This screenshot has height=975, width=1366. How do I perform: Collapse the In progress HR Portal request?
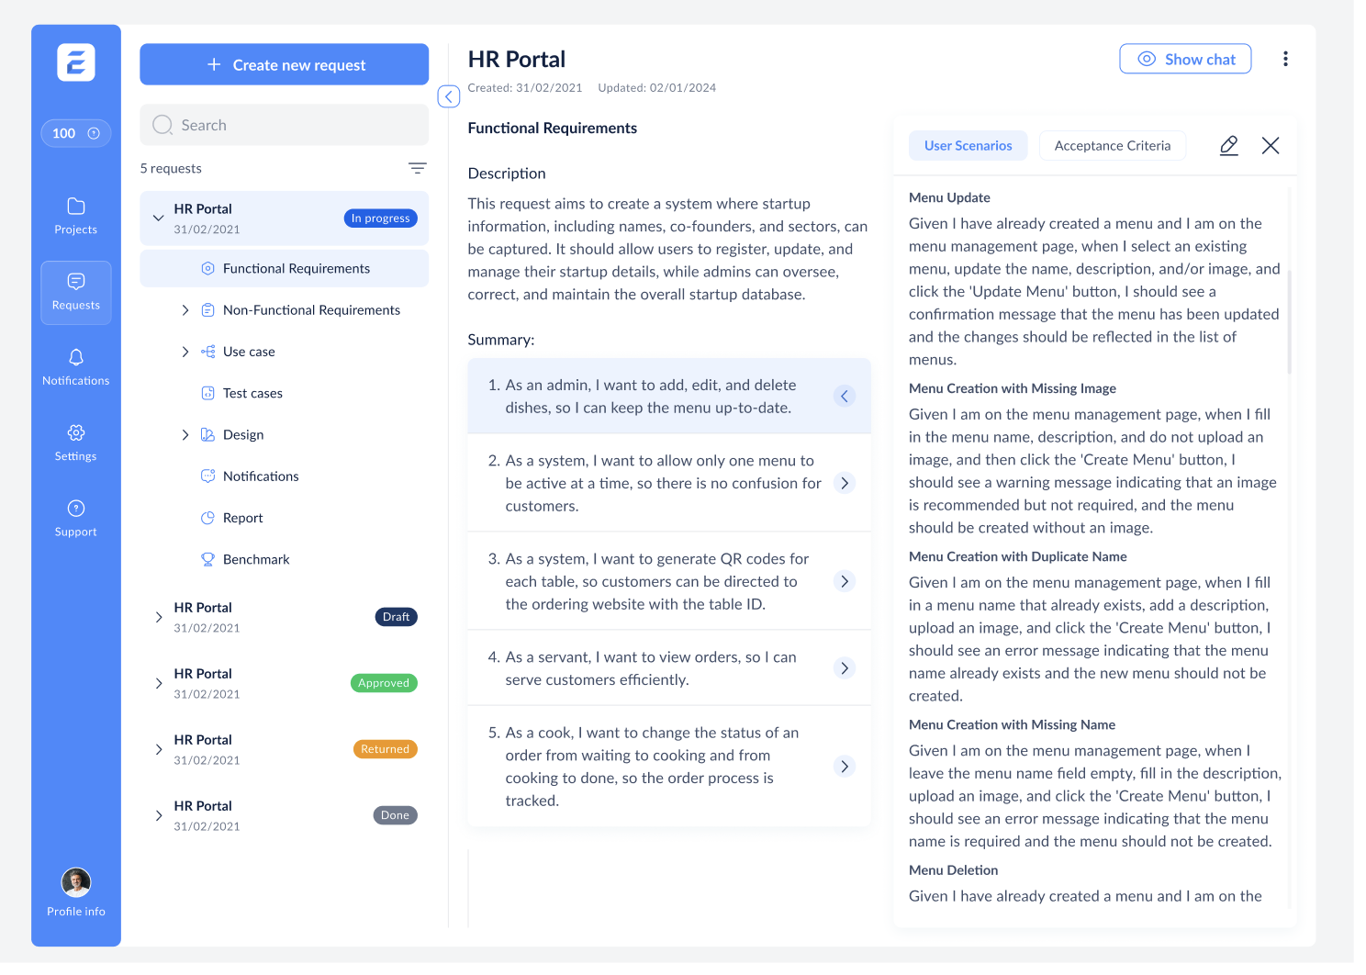(159, 219)
